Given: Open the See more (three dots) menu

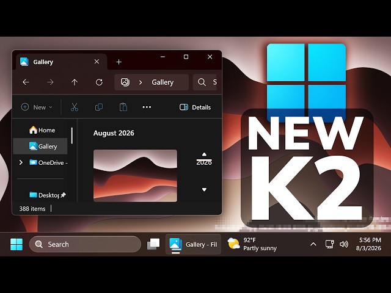Looking at the screenshot, I should coord(147,107).
